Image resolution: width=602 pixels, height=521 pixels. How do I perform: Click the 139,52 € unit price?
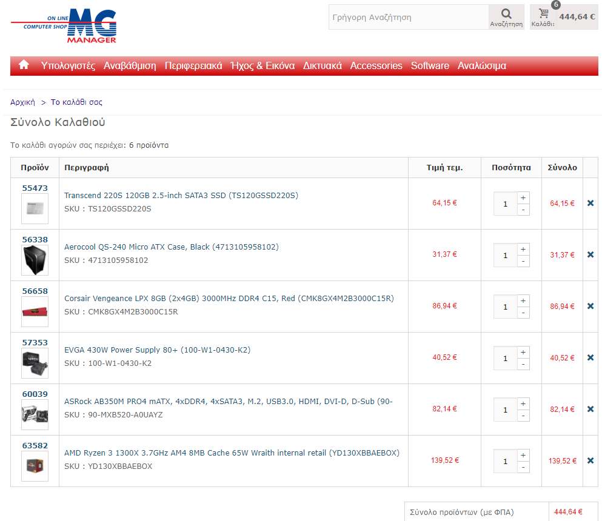coord(444,460)
